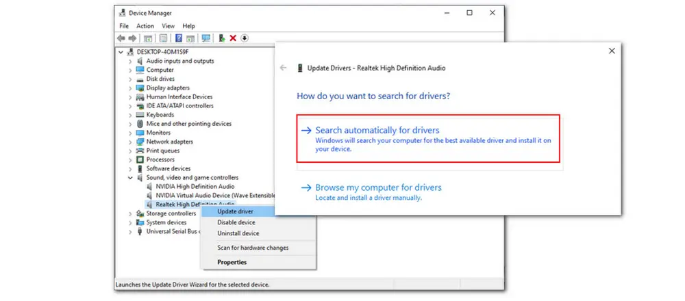Click the circled down-arrow toolbar icon
685x301 pixels.
coord(245,38)
